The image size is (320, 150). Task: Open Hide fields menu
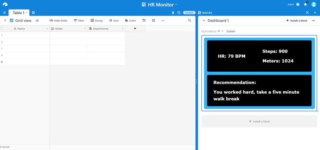pyautogui.click(x=59, y=20)
